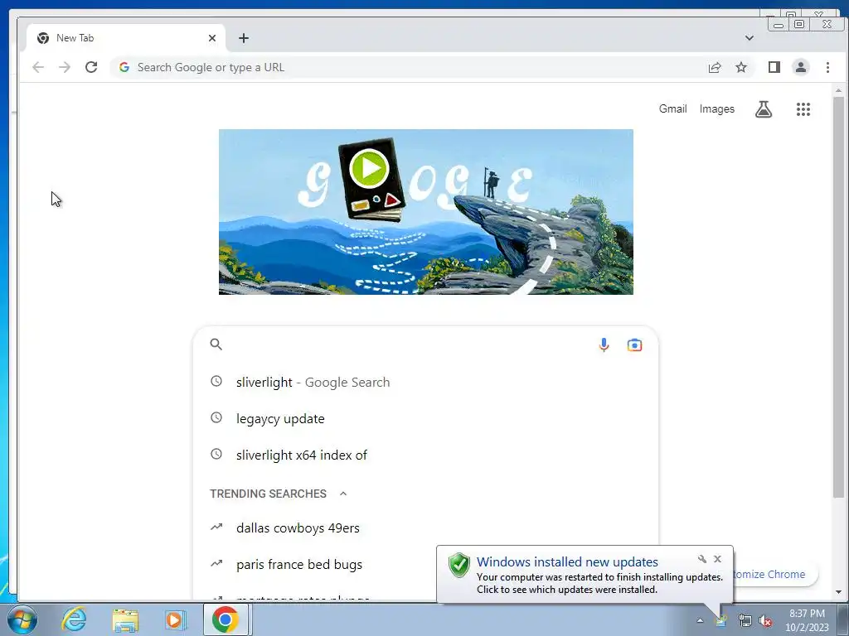The height and width of the screenshot is (636, 849).
Task: Collapse the Trending Searches section
Action: coord(342,494)
